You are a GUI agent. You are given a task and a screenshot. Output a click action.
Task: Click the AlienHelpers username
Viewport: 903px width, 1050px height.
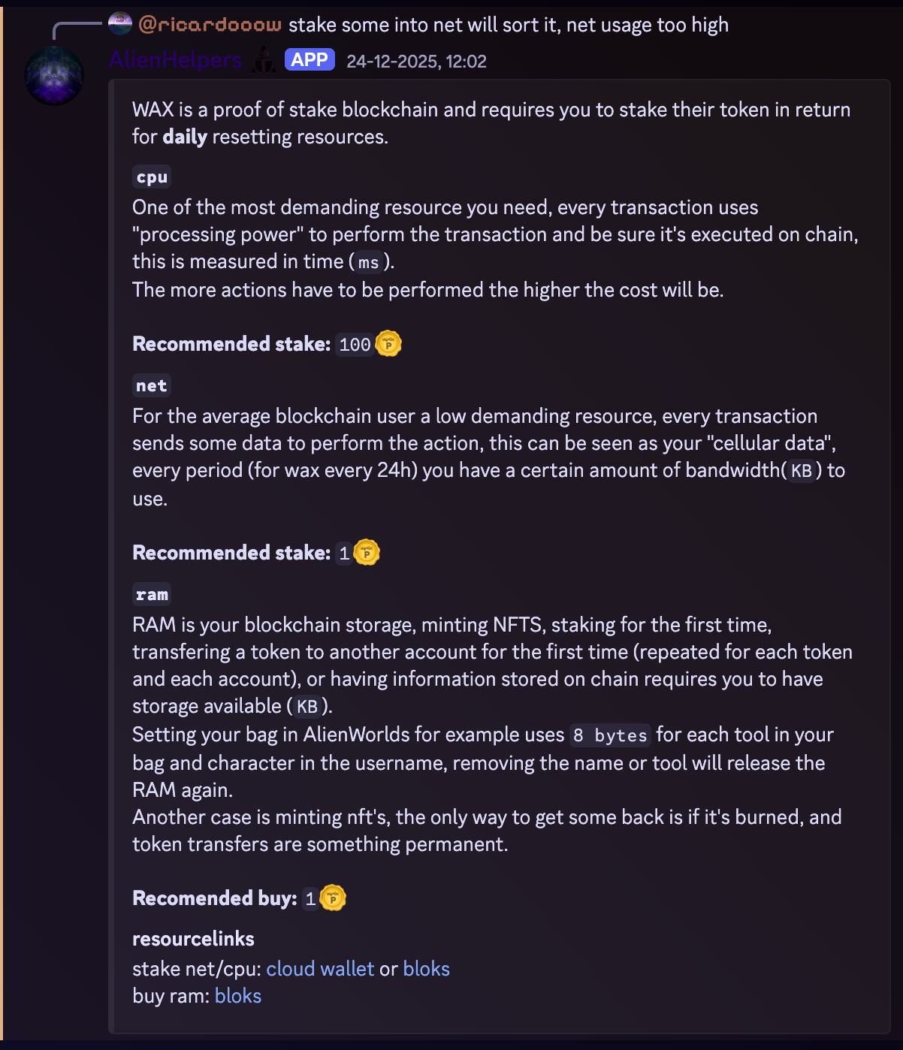pos(175,60)
